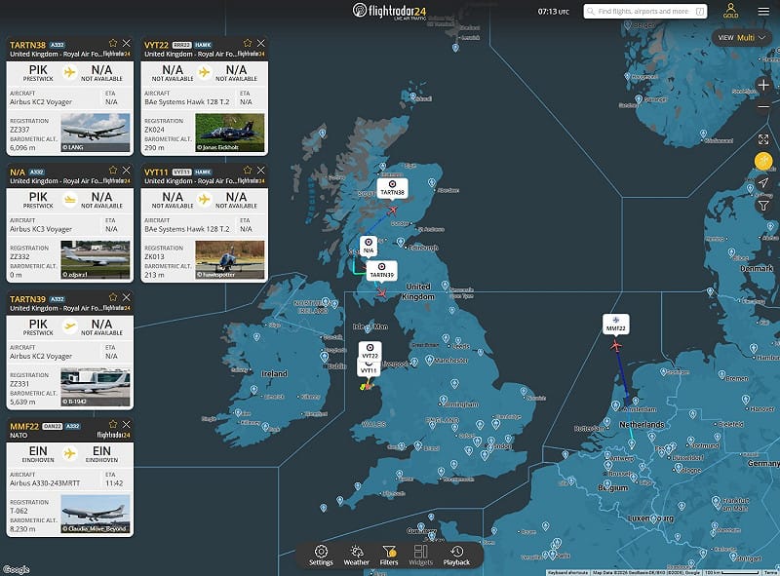The height and width of the screenshot is (576, 780).
Task: Open TARTN38 callsign header in card
Action: (28, 45)
